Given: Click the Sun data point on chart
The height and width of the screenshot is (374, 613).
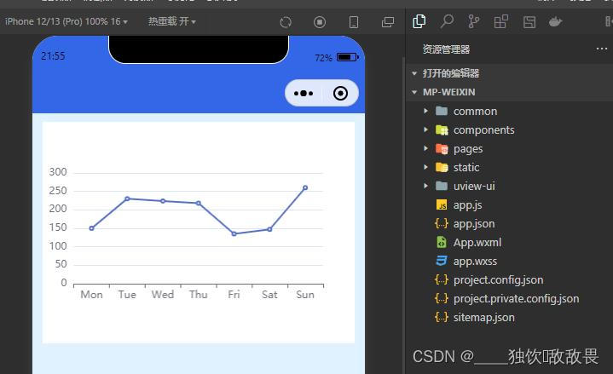Looking at the screenshot, I should click(305, 187).
